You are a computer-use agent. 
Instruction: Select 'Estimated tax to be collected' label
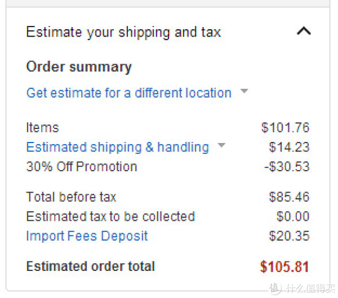[x=110, y=216]
